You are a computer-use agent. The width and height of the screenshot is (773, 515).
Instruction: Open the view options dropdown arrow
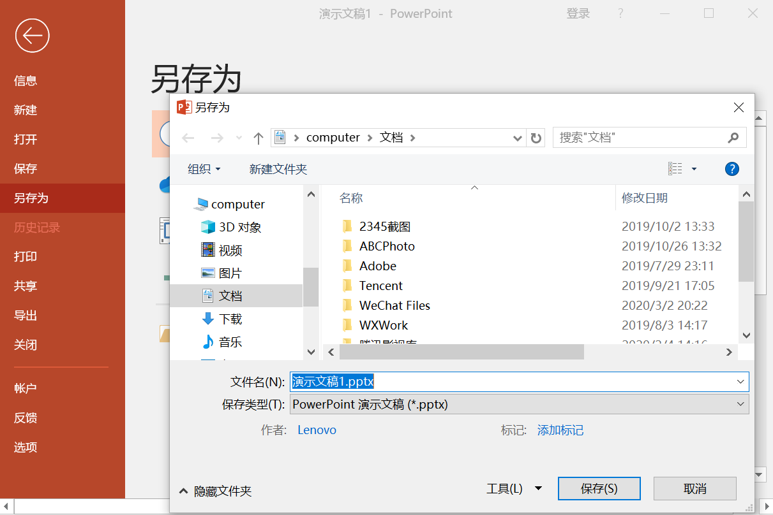coord(694,169)
